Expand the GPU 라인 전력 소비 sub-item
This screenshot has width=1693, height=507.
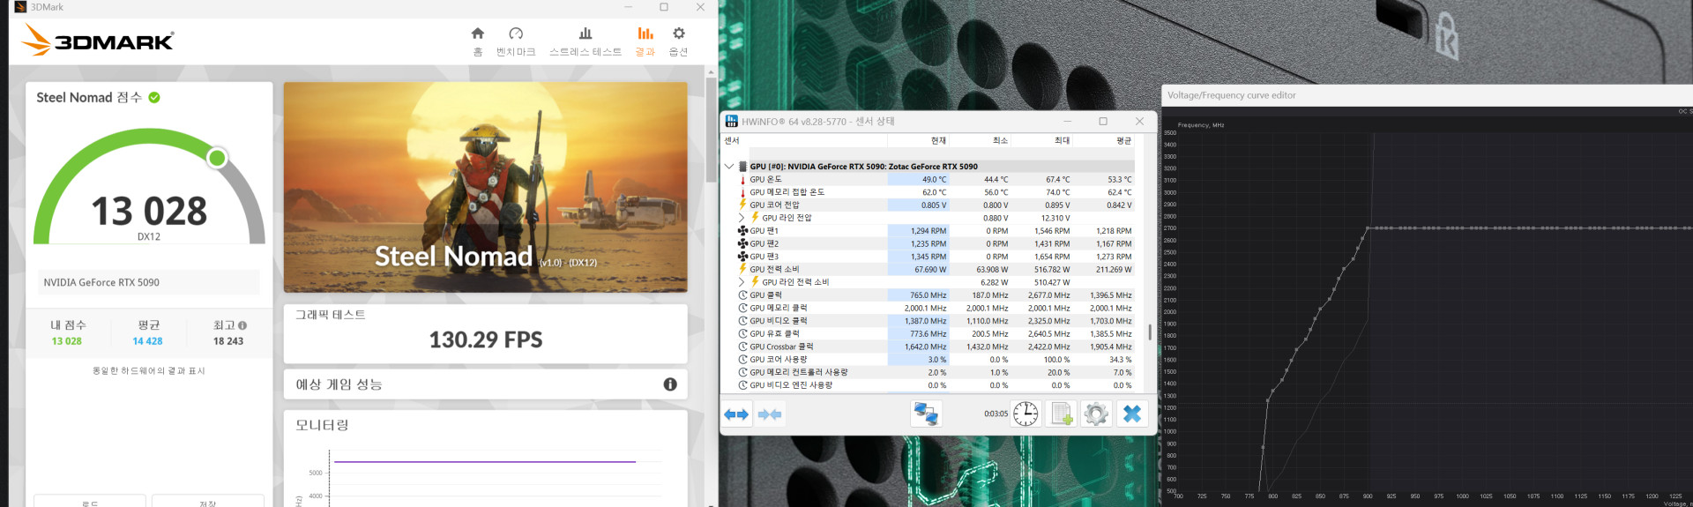742,282
